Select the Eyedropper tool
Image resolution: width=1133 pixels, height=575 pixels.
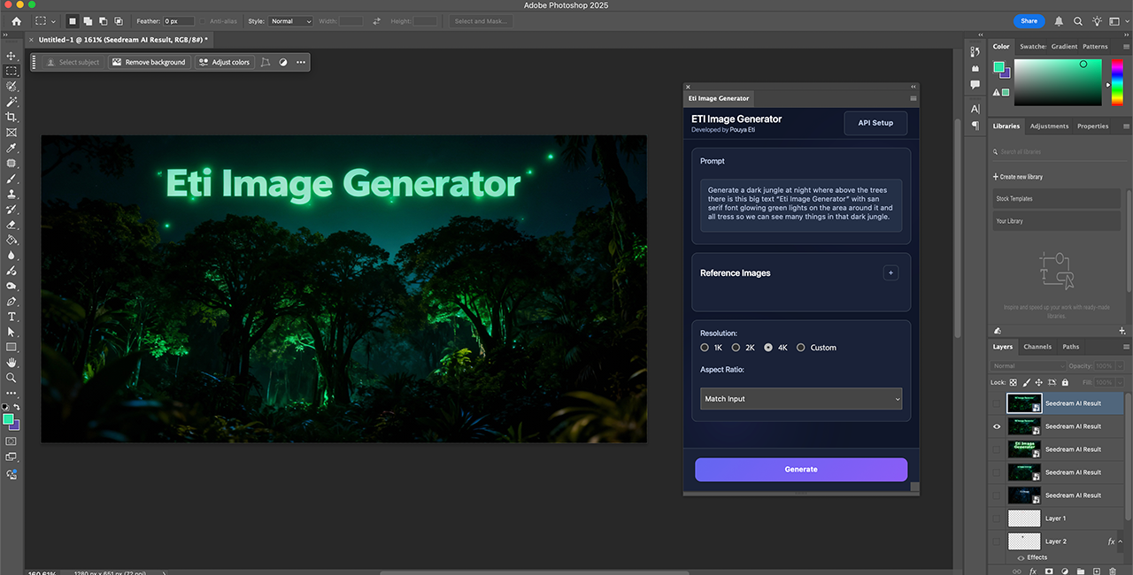point(12,148)
